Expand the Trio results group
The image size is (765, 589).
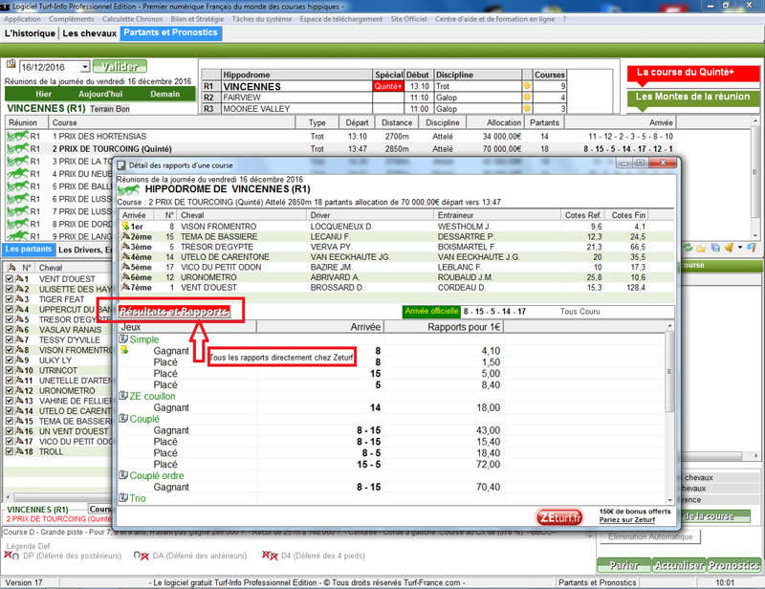point(123,498)
